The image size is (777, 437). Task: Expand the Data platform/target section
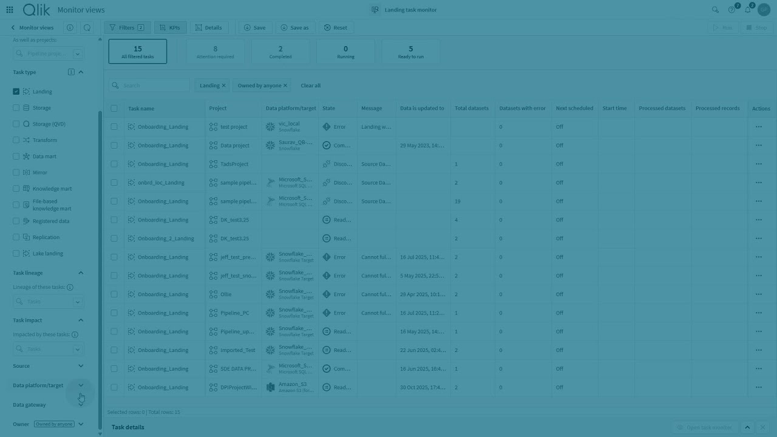click(x=81, y=385)
